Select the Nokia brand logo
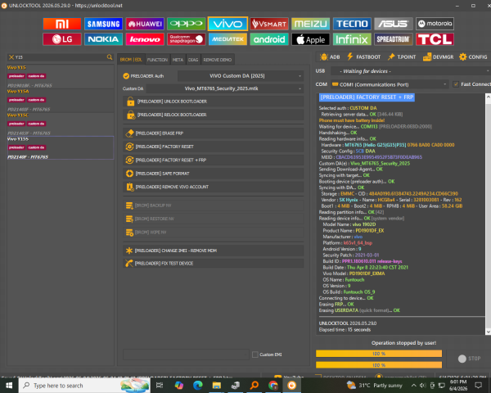The width and height of the screenshot is (491, 393). coord(103,39)
